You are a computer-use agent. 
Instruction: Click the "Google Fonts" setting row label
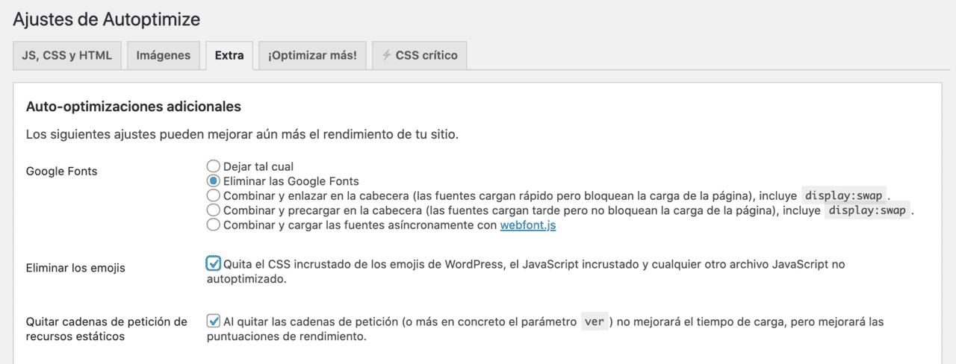click(x=61, y=171)
